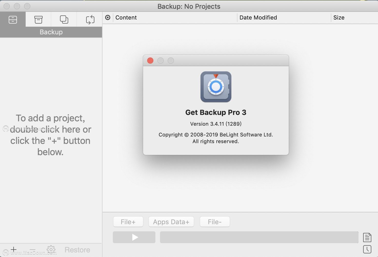
Task: Close the About Get Backup Pro dialog
Action: pyautogui.click(x=150, y=61)
